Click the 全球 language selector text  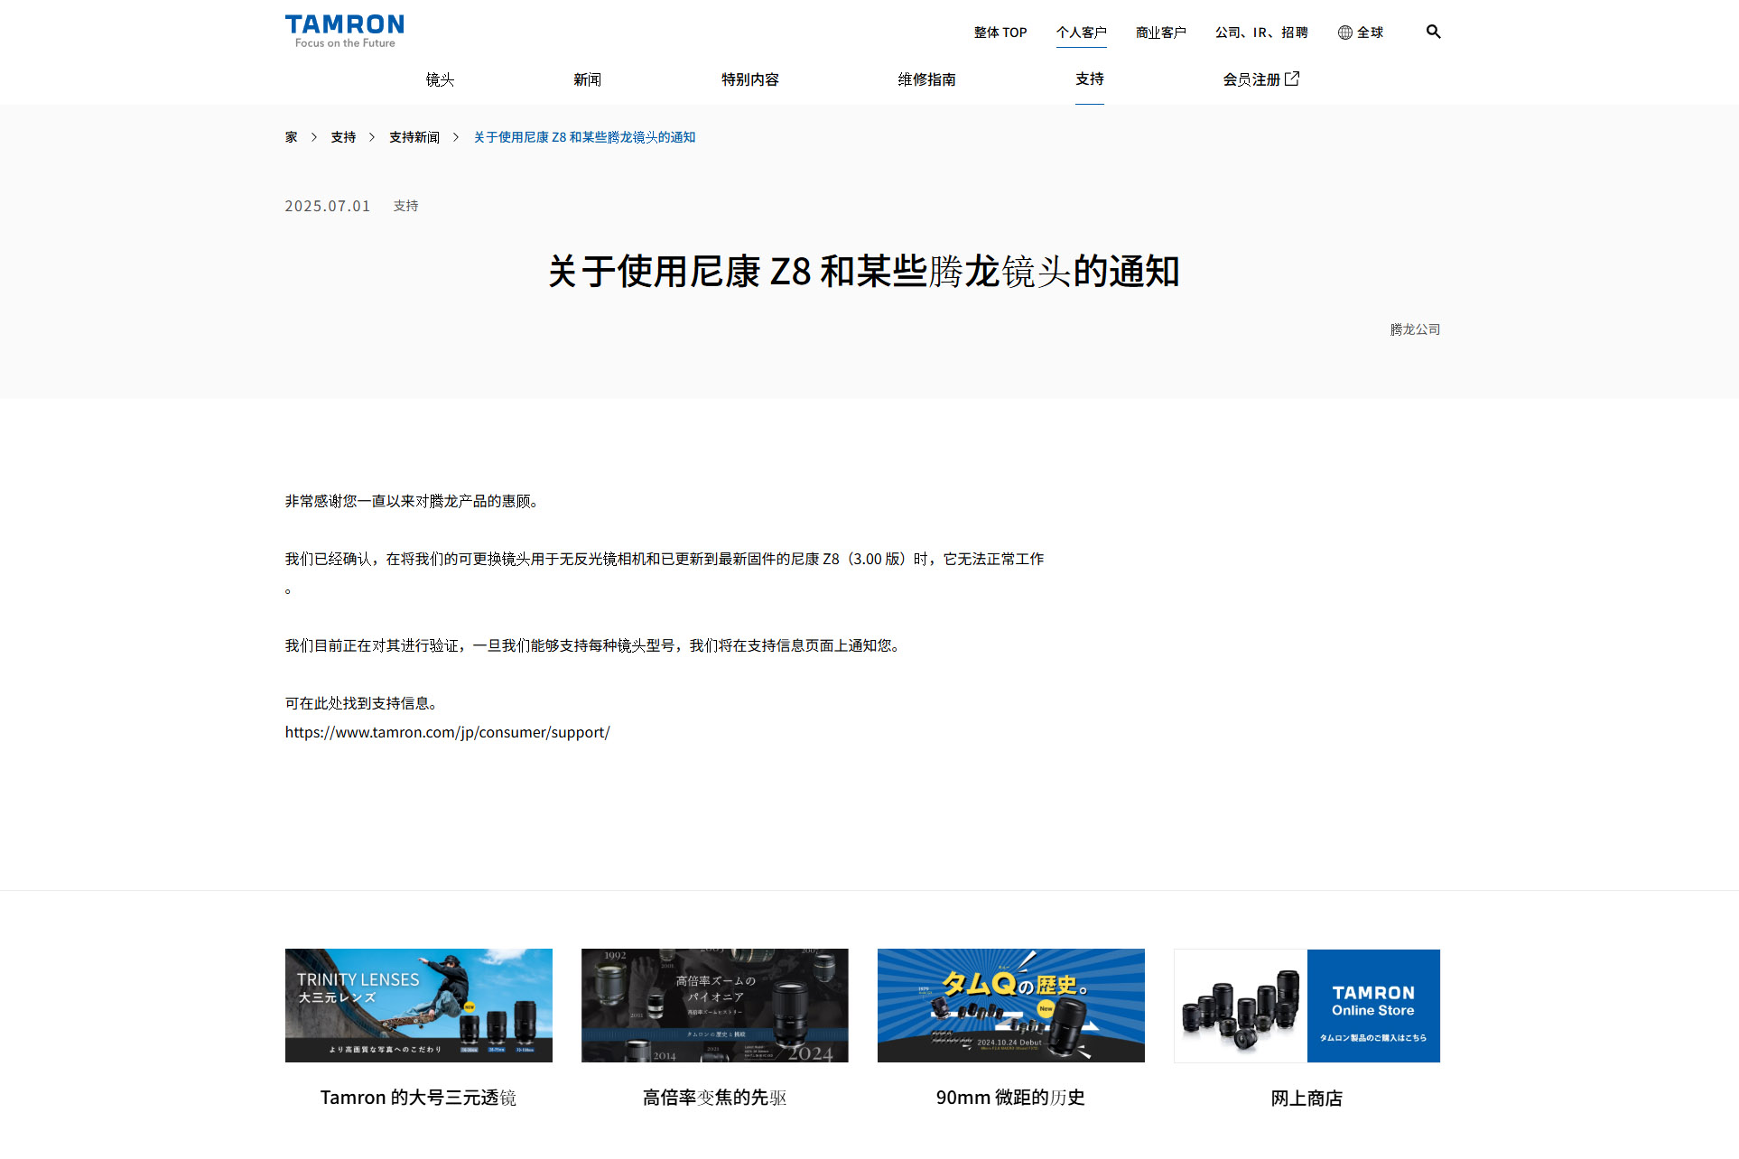pyautogui.click(x=1370, y=32)
